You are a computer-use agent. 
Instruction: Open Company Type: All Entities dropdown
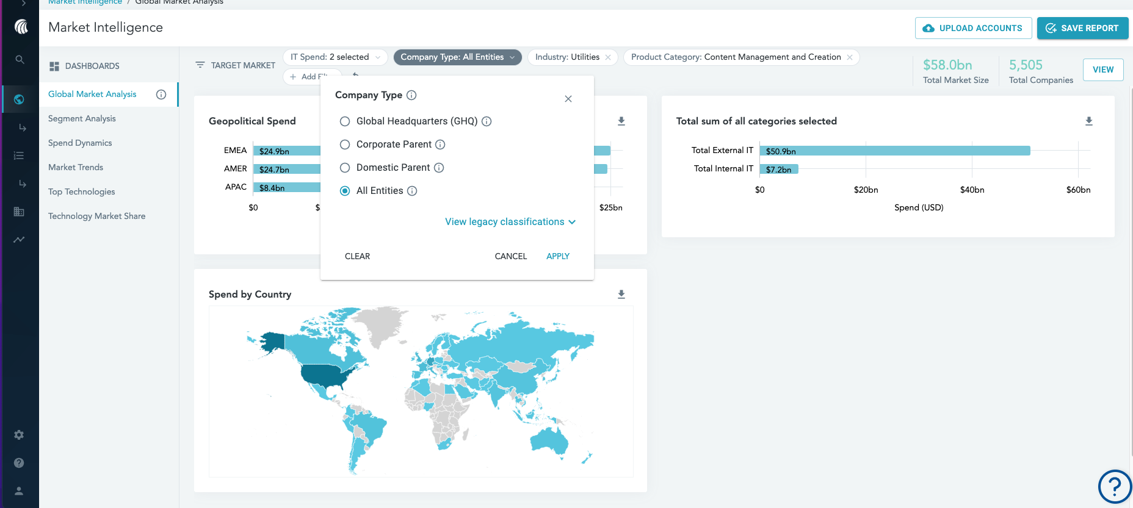(457, 57)
